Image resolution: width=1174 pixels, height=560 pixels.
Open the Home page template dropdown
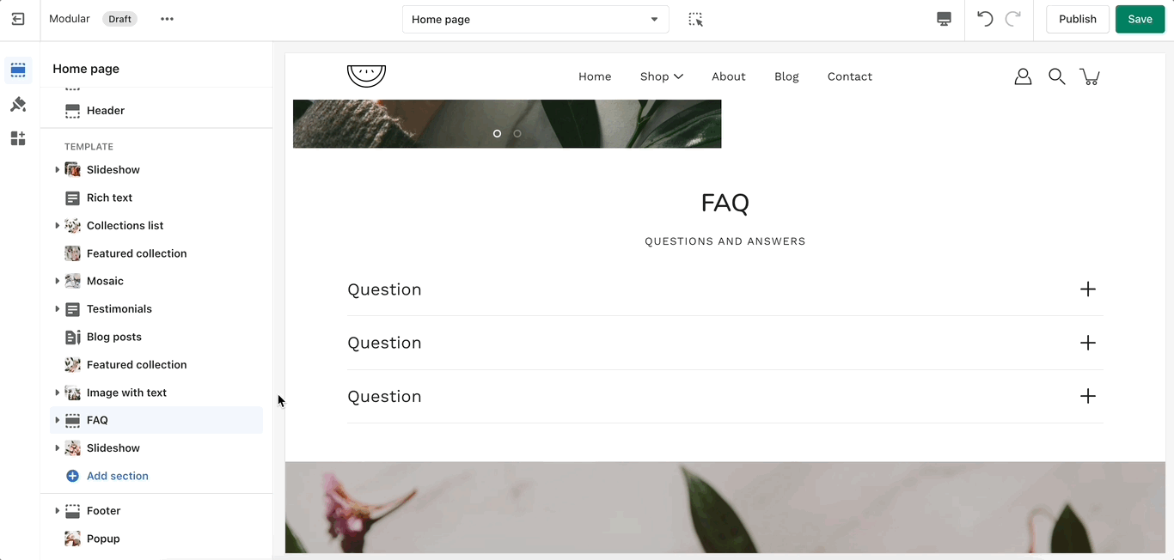tap(535, 19)
